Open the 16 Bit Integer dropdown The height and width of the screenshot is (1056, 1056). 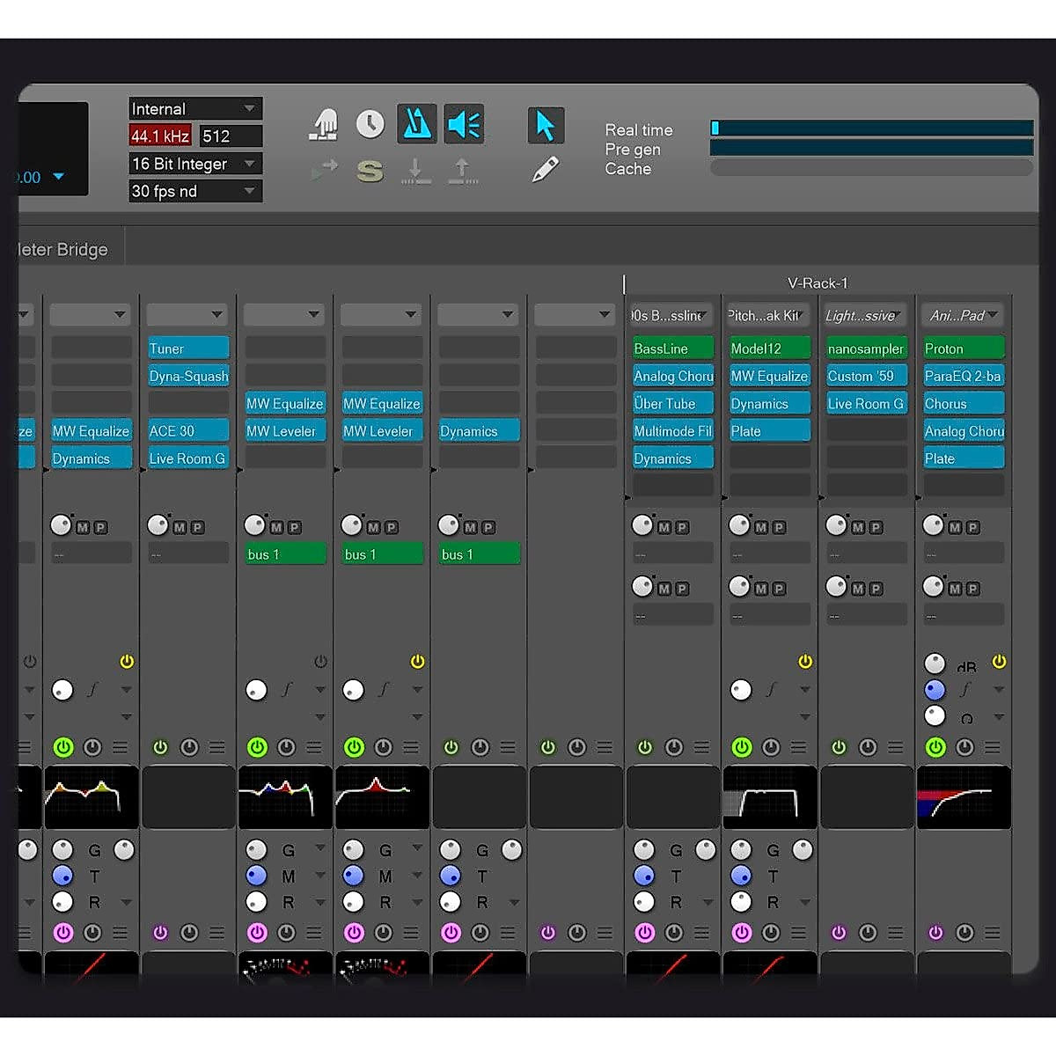[x=194, y=164]
